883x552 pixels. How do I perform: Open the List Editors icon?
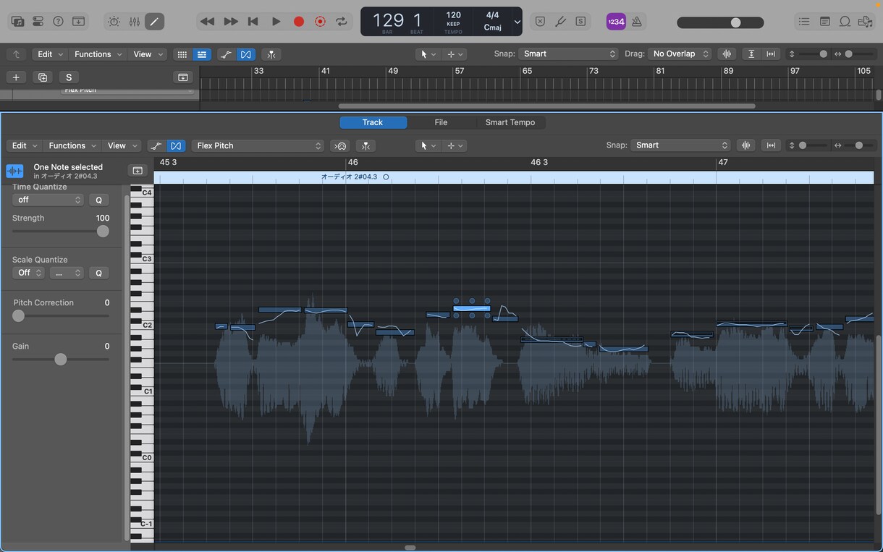[x=804, y=22]
